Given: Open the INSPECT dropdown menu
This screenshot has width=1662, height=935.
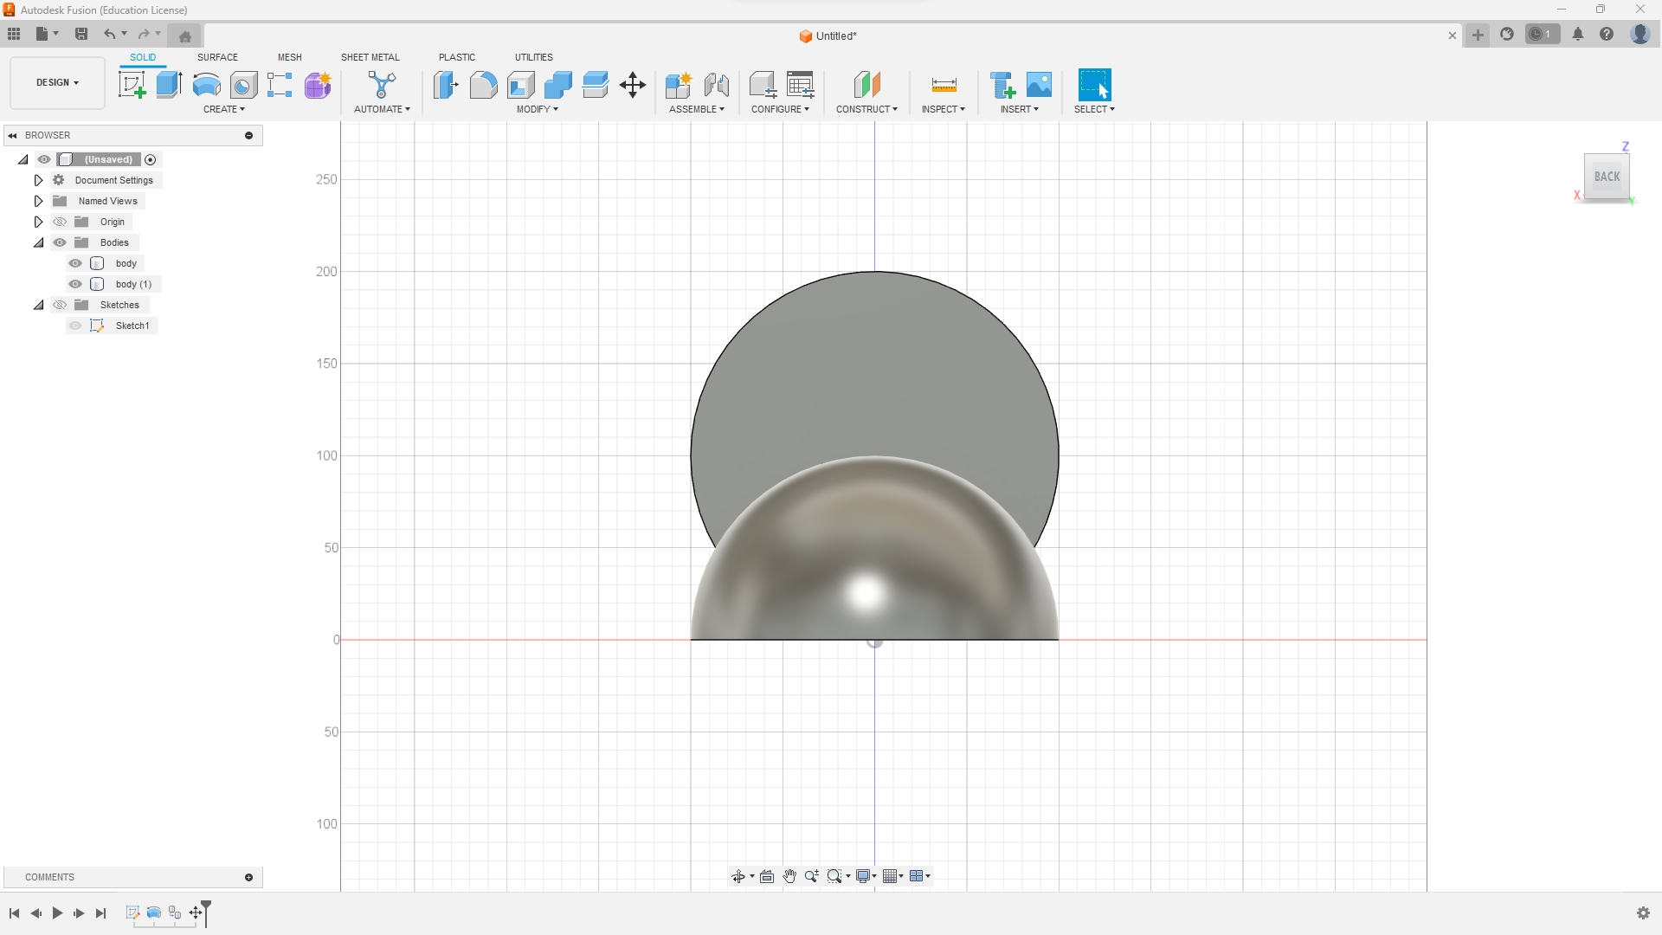Looking at the screenshot, I should tap(944, 109).
